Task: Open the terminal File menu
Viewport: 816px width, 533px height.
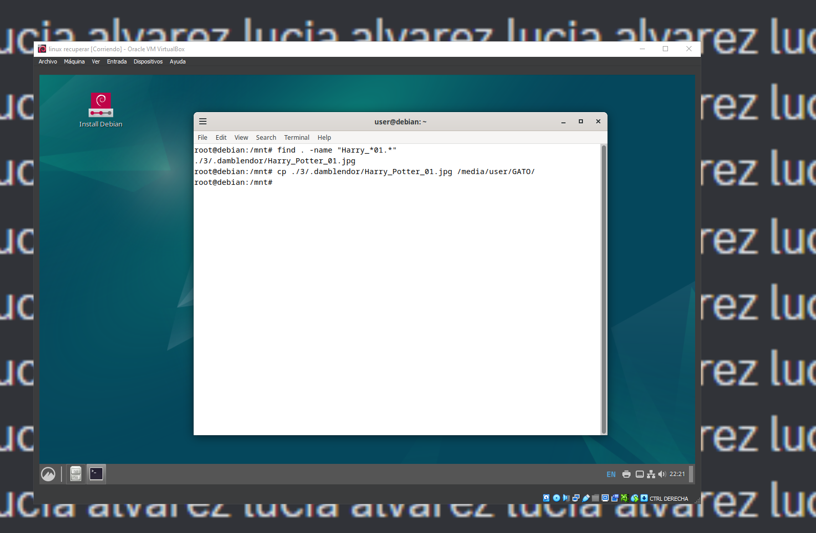Action: [202, 137]
